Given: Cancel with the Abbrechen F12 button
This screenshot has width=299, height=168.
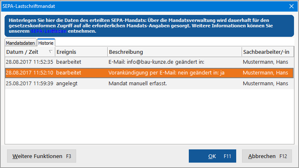Looking at the screenshot, I should pos(267,156).
